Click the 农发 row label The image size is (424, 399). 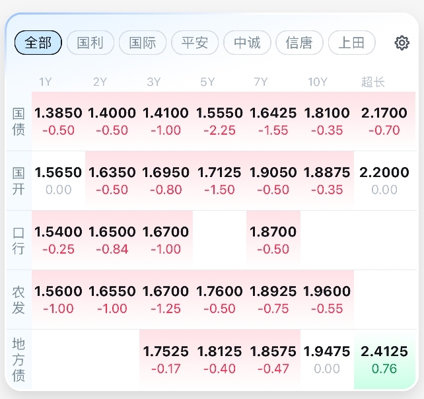coord(18,299)
